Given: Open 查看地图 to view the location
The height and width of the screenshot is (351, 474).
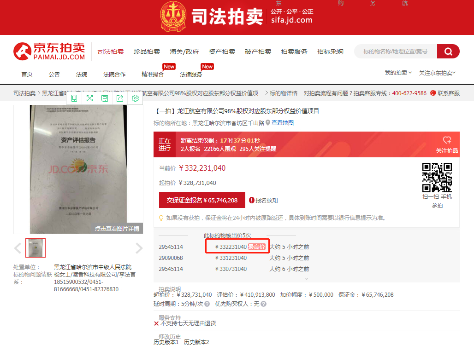Looking at the screenshot, I should click(x=283, y=122).
